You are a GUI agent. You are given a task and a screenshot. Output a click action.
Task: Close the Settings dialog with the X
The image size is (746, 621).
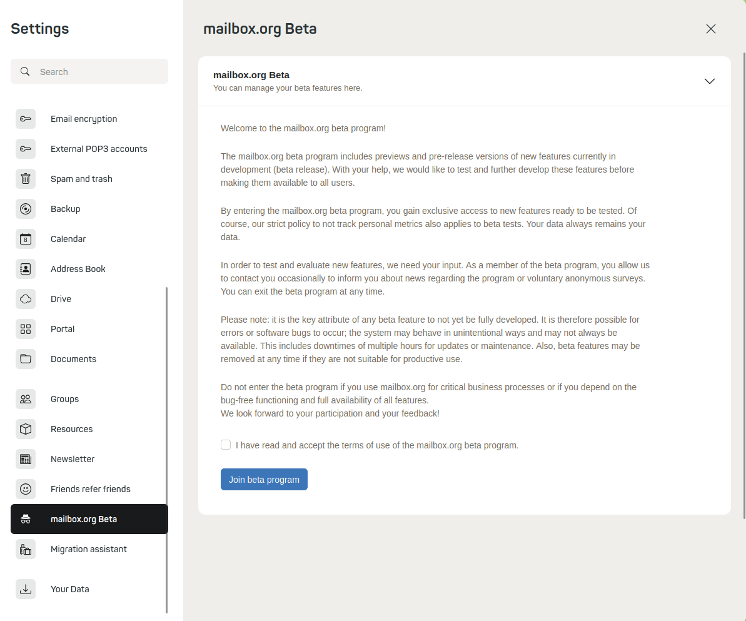(710, 29)
